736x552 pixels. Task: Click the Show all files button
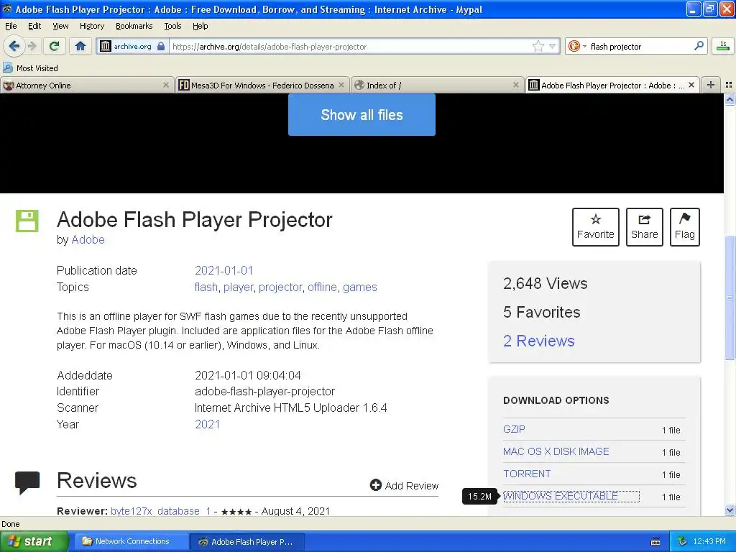click(362, 114)
